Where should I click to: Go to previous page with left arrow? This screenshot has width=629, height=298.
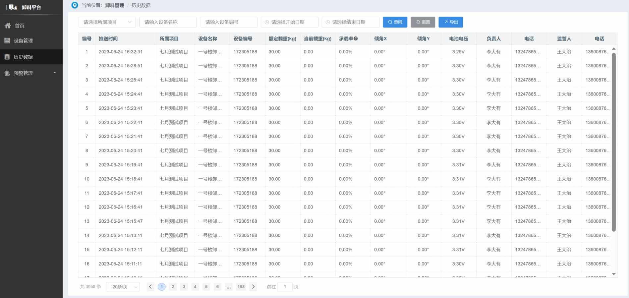coord(150,287)
